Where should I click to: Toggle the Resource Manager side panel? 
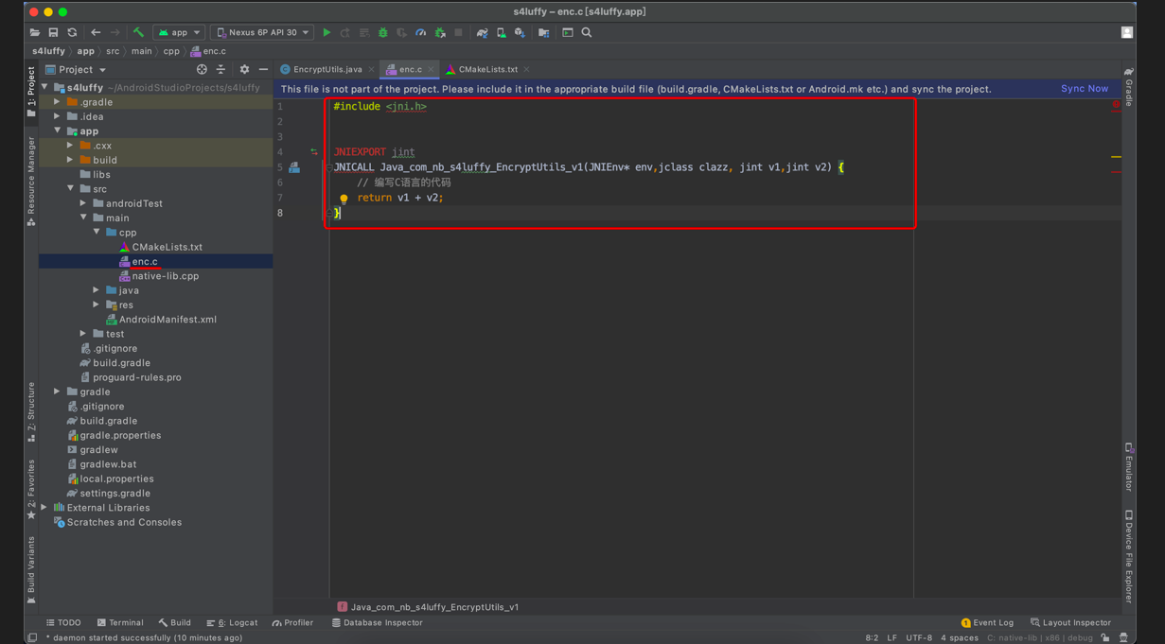coord(31,181)
